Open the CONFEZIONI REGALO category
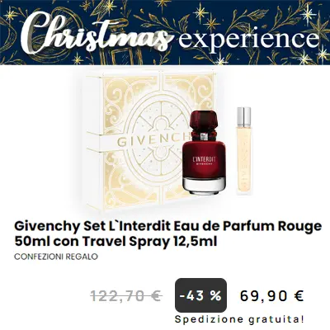The height and width of the screenshot is (330, 330). click(x=56, y=257)
